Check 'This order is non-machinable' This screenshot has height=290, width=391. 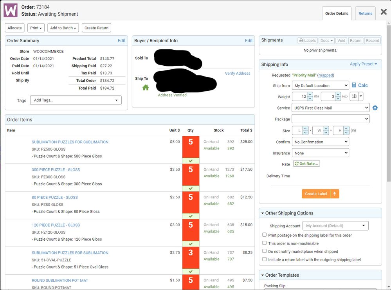tap(265, 243)
